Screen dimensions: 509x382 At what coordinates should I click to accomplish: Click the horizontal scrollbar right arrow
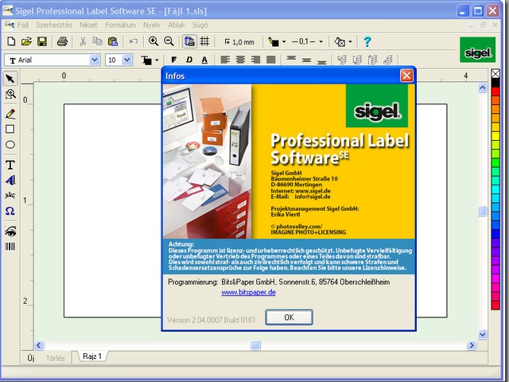[x=472, y=345]
